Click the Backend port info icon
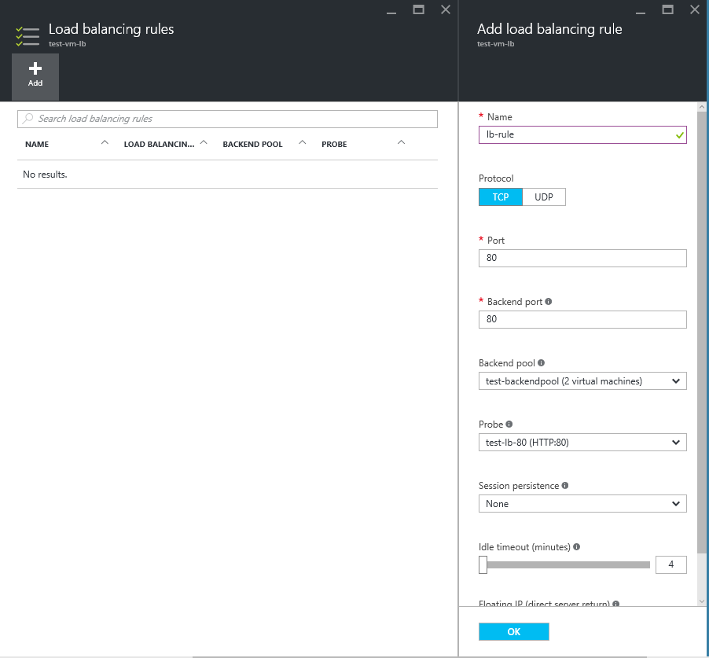This screenshot has height=658, width=709. click(x=548, y=302)
